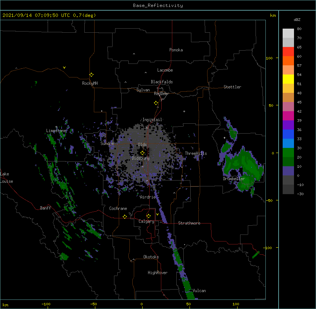Click the Didsbury label

141,158
